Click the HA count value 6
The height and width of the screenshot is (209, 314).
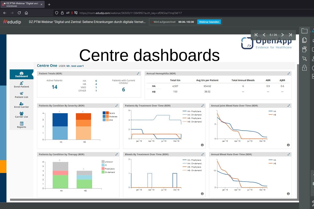coord(96,81)
